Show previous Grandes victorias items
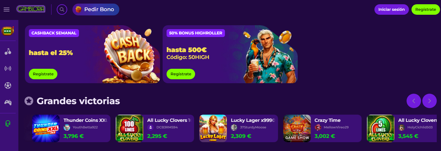 point(414,101)
